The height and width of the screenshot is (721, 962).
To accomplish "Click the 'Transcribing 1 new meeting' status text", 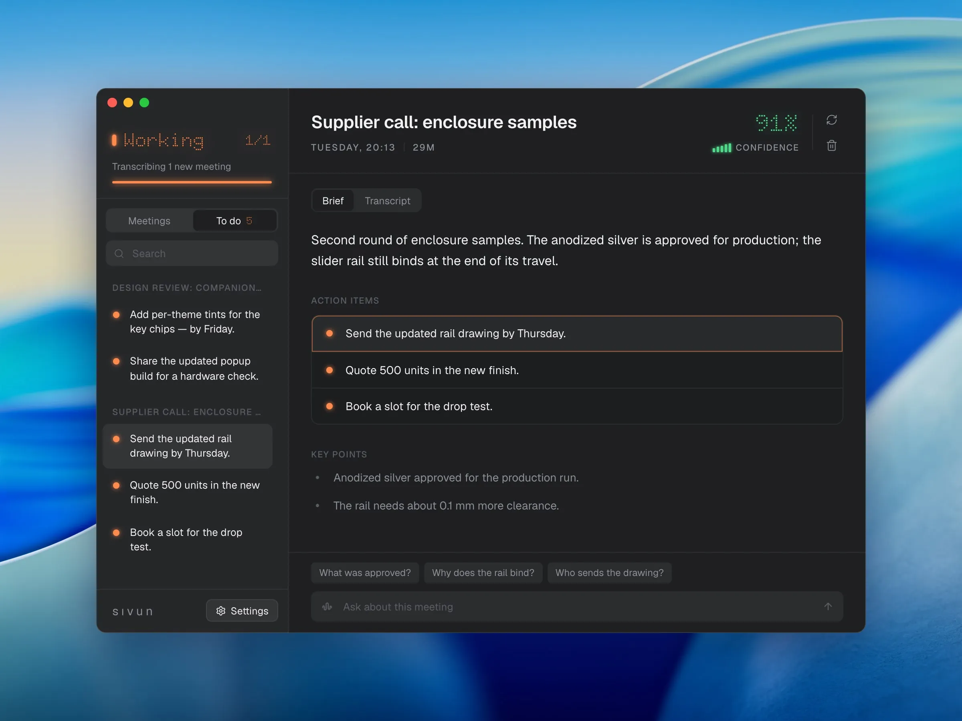I will [x=171, y=167].
